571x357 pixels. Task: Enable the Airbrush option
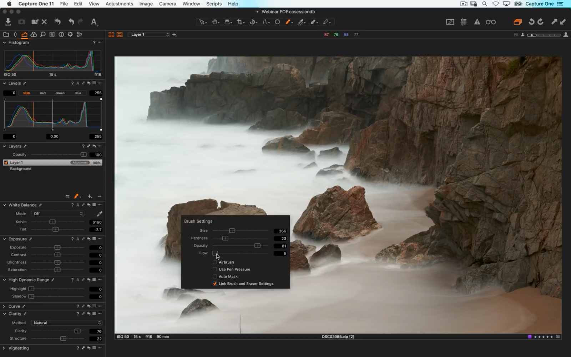pos(214,262)
